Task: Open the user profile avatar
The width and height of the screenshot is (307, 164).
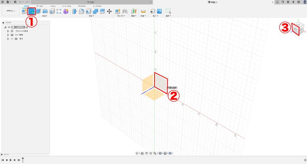Action: pos(305,2)
